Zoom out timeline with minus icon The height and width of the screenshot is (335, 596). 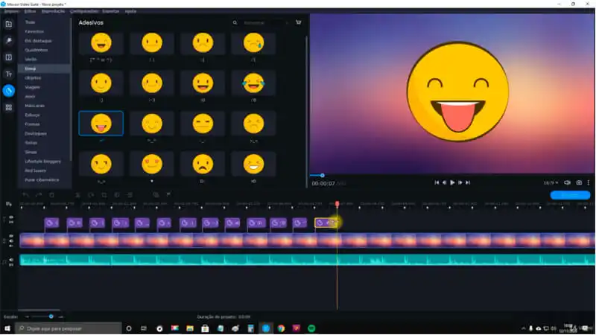pos(27,316)
